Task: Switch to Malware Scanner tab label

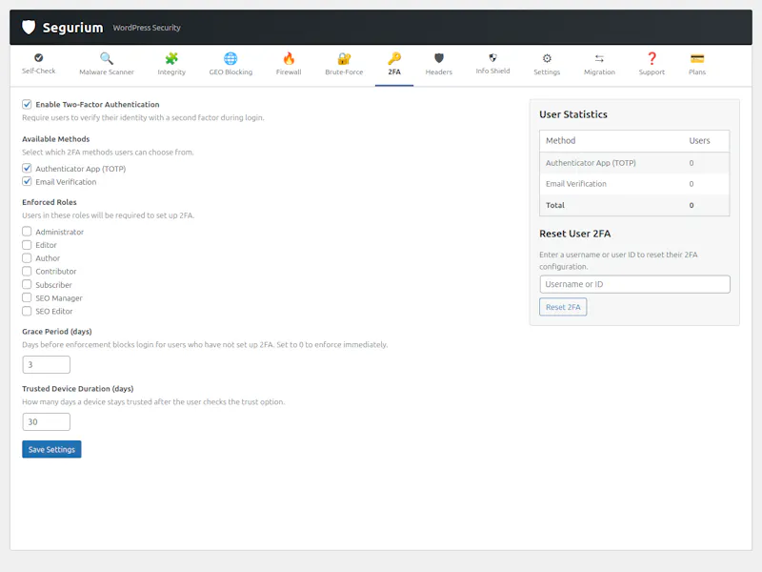Action: tap(107, 72)
